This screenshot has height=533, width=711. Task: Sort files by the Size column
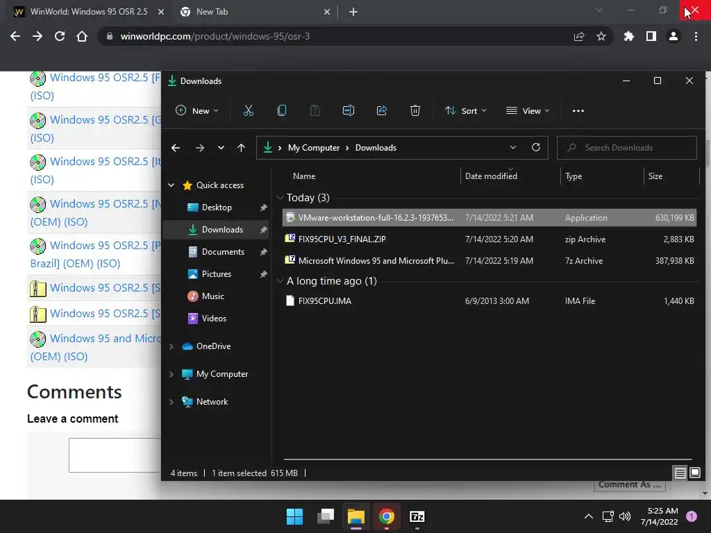point(655,176)
